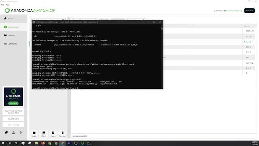Maximize the command prompt window
The image size is (259, 146).
coord(154,22)
